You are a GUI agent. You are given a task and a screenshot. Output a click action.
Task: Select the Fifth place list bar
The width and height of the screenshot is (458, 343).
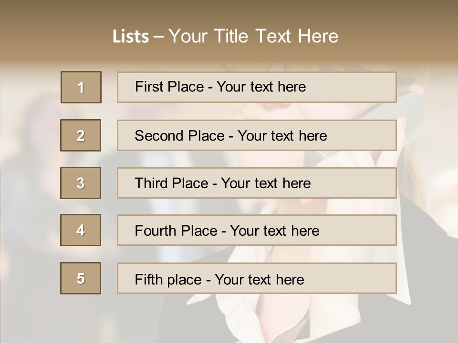(x=257, y=278)
